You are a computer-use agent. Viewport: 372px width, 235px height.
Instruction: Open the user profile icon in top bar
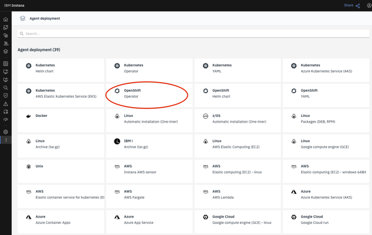(370, 5)
